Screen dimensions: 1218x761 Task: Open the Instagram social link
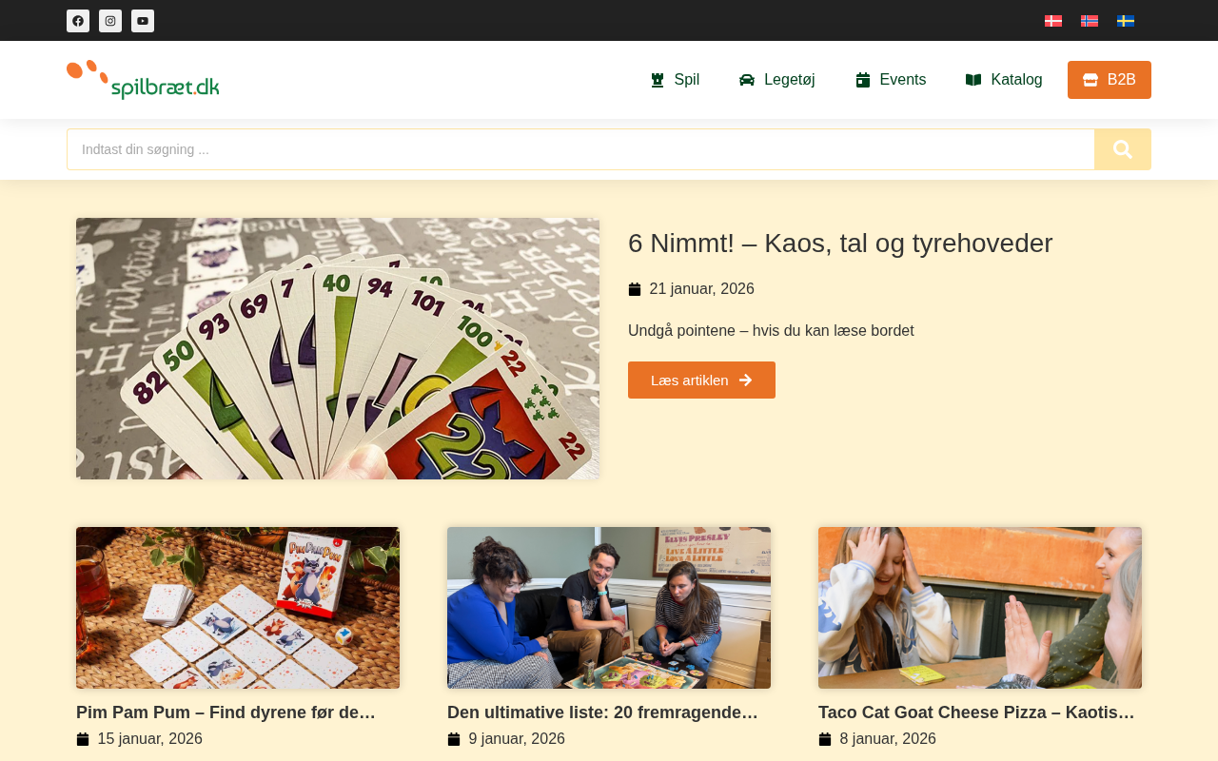click(x=110, y=21)
